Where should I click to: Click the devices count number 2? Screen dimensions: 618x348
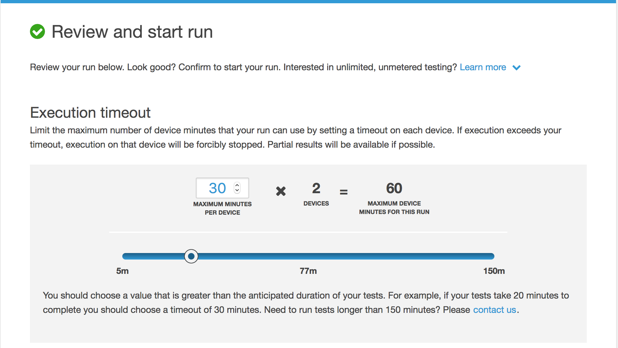click(316, 188)
